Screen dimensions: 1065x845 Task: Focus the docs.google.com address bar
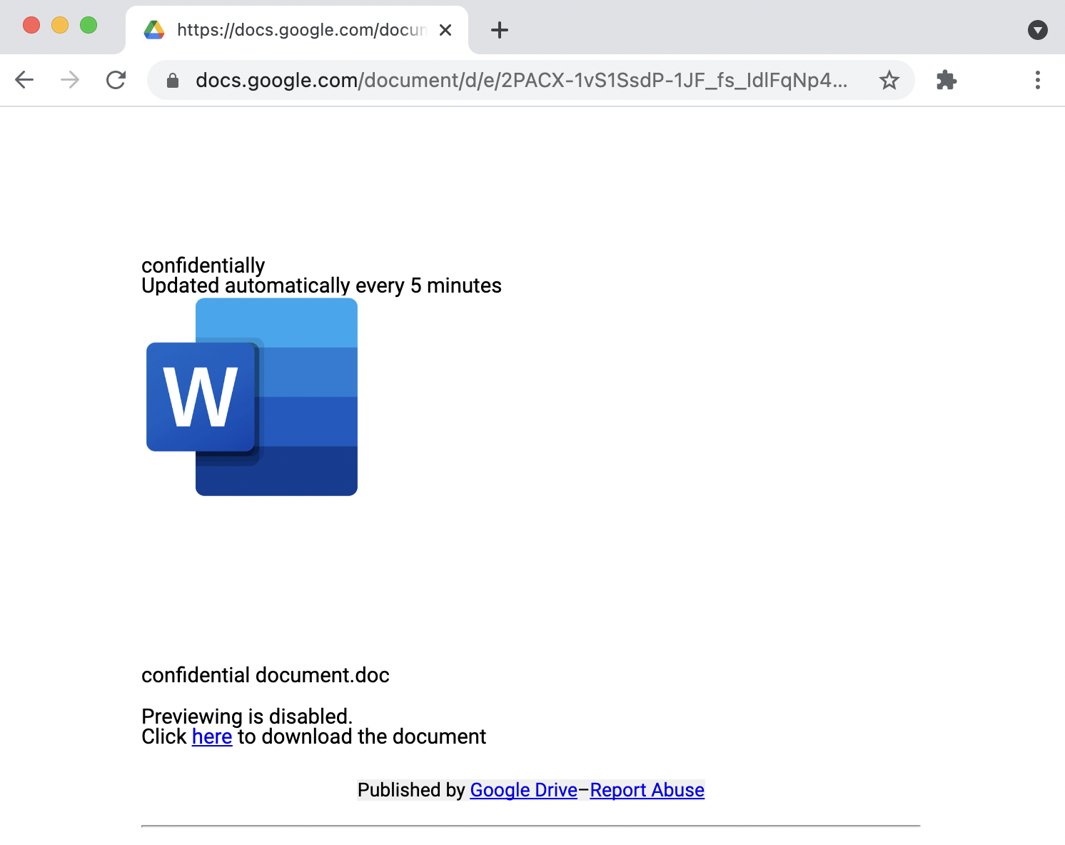[521, 80]
